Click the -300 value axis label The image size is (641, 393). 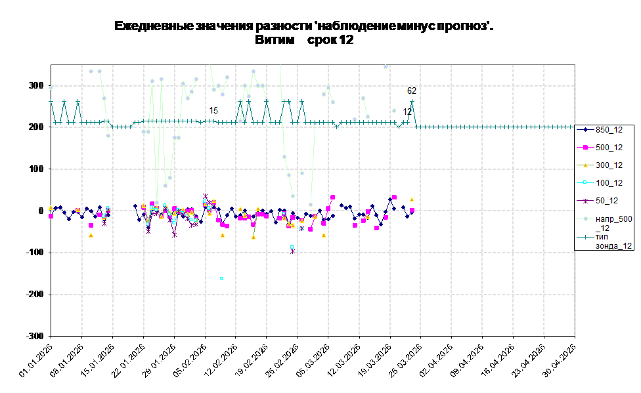(35, 336)
